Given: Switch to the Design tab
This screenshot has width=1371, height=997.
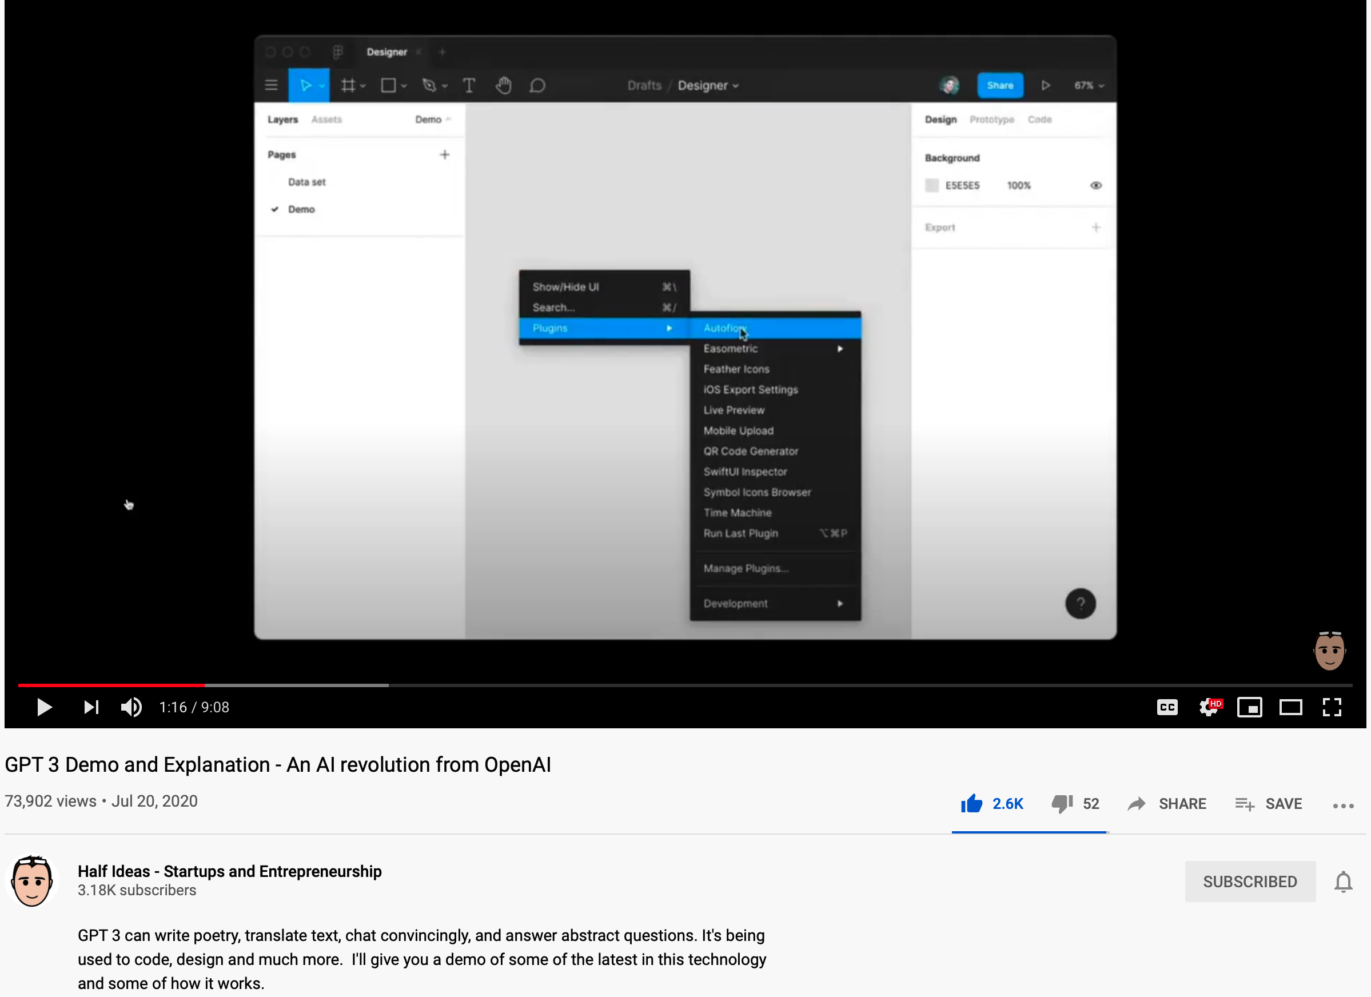Looking at the screenshot, I should (940, 119).
